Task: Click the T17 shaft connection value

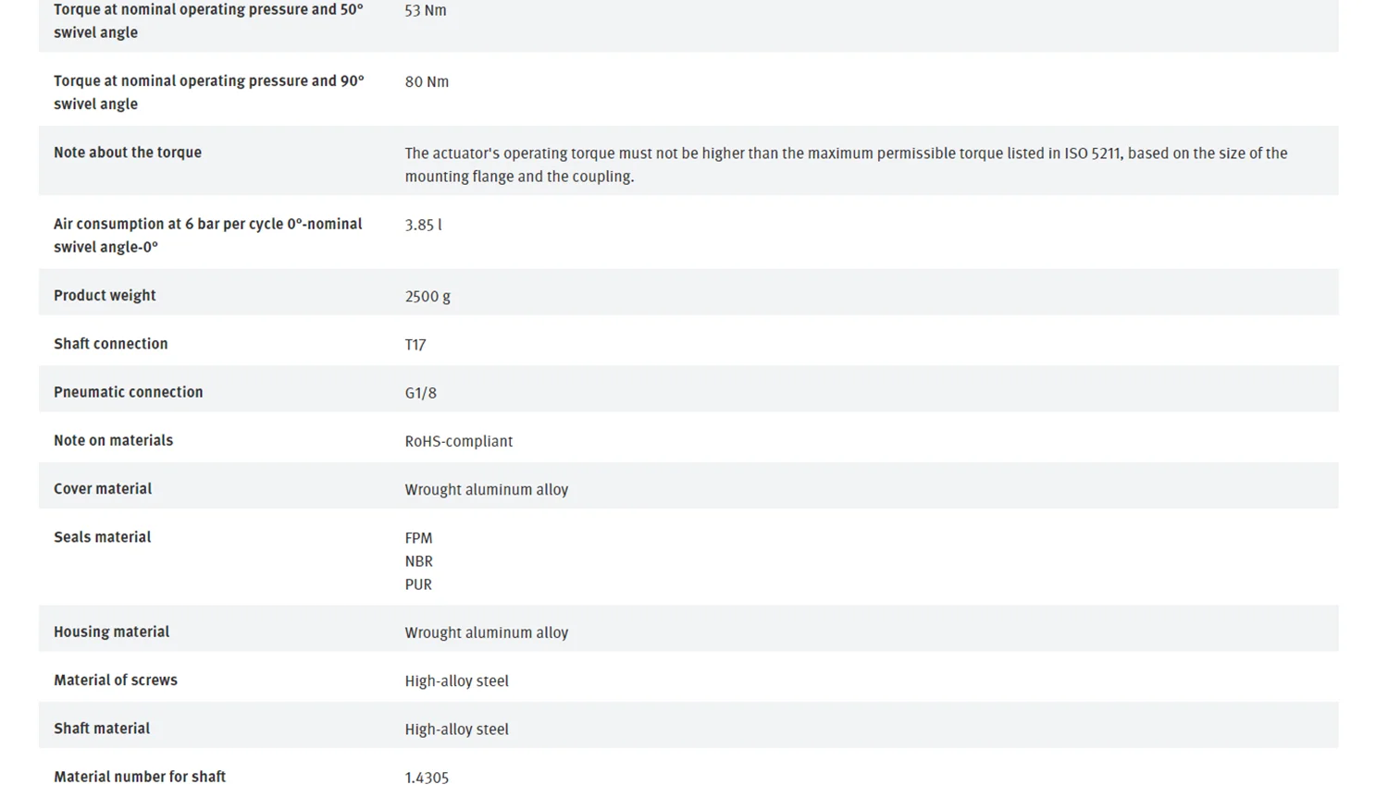Action: tap(415, 345)
